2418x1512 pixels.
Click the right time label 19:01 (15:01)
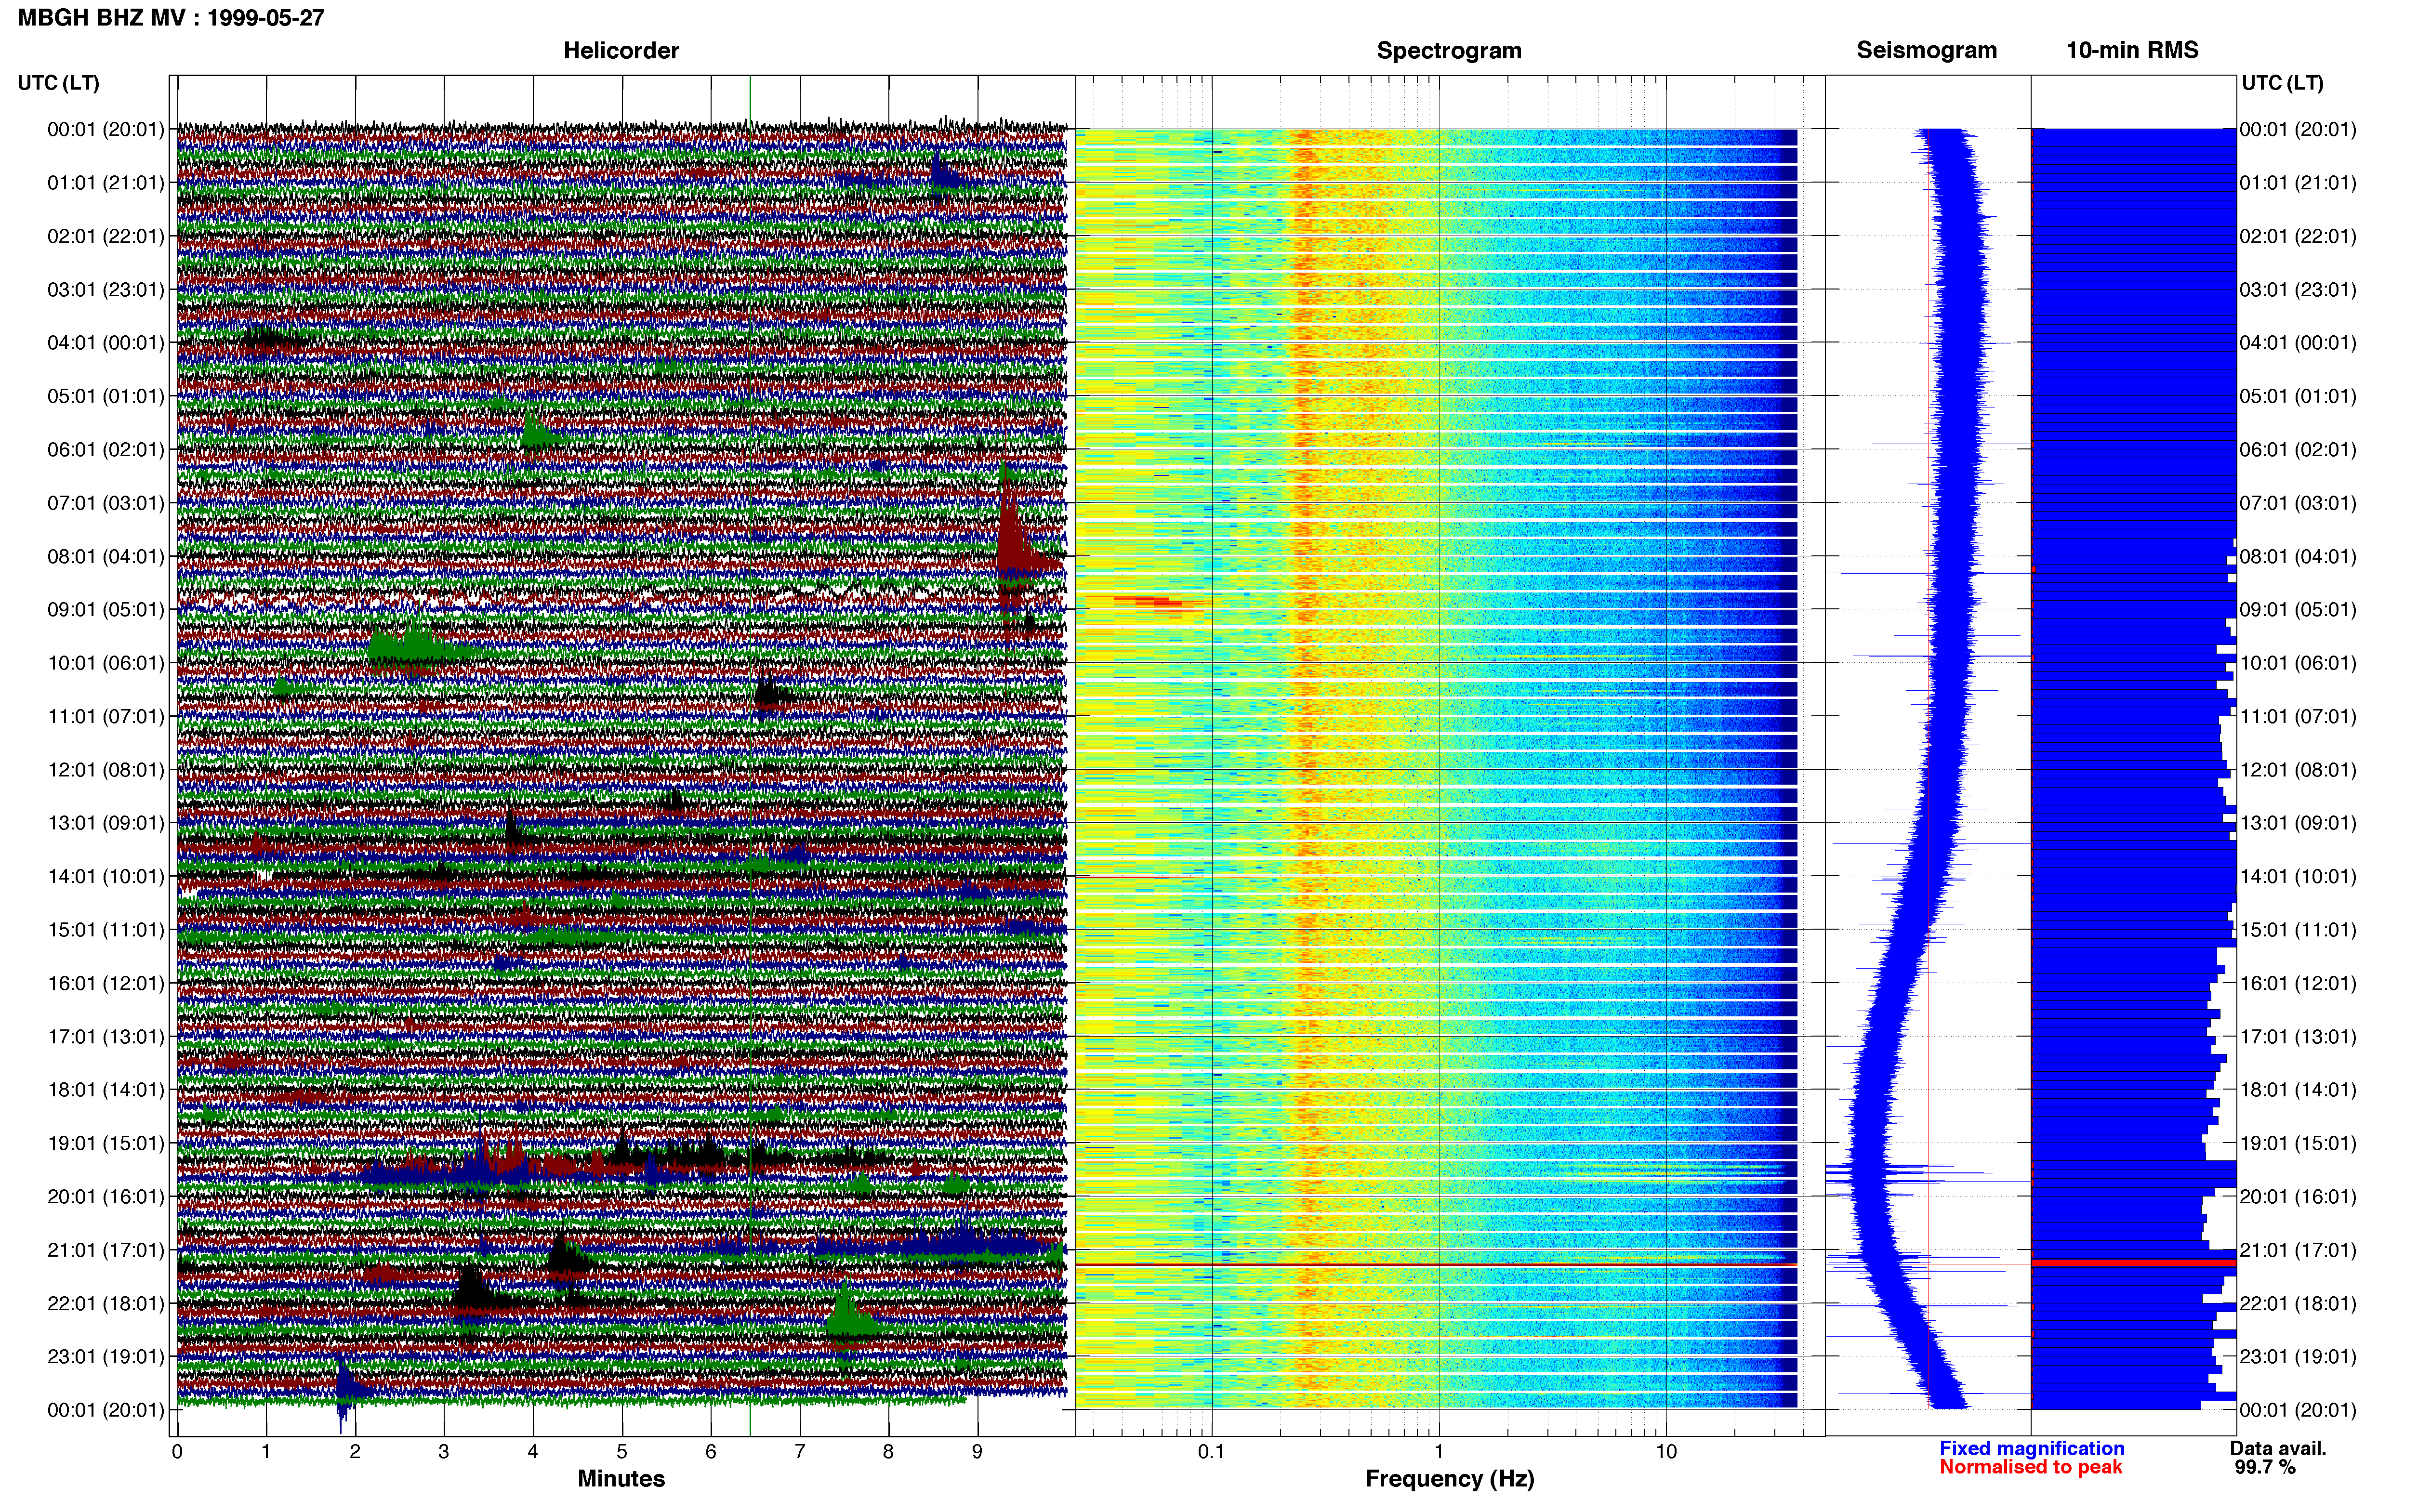(2298, 1143)
